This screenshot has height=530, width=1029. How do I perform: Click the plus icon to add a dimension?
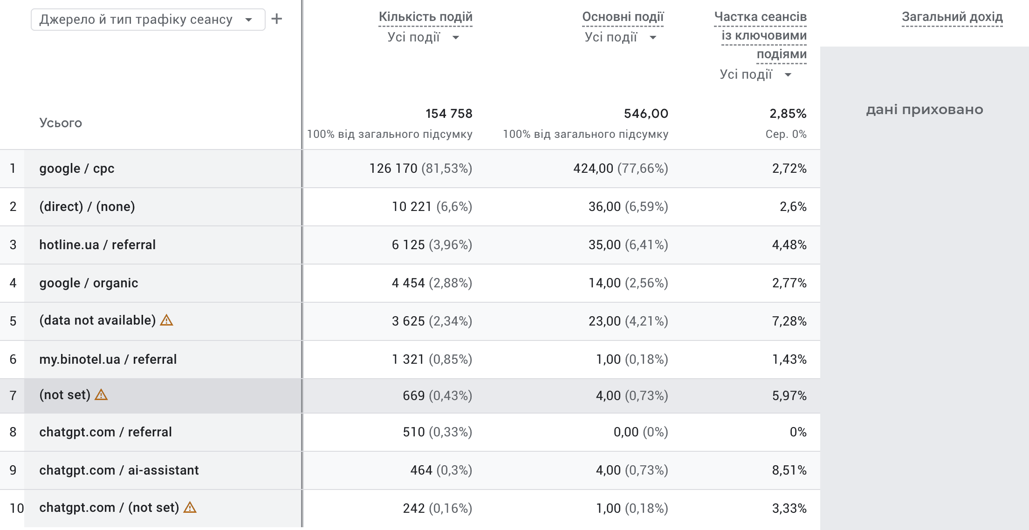(277, 19)
